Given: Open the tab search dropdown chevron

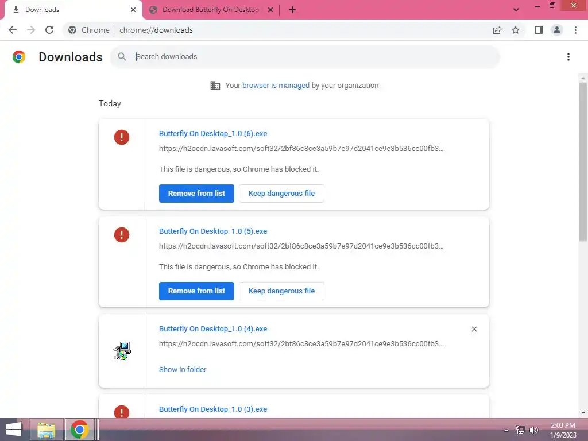Looking at the screenshot, I should point(516,10).
